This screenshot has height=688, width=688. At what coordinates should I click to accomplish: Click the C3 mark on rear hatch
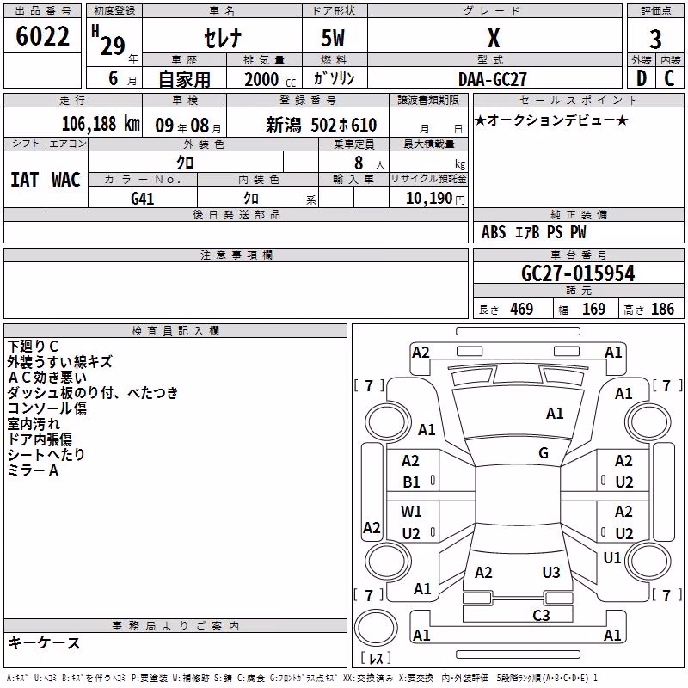click(x=541, y=615)
